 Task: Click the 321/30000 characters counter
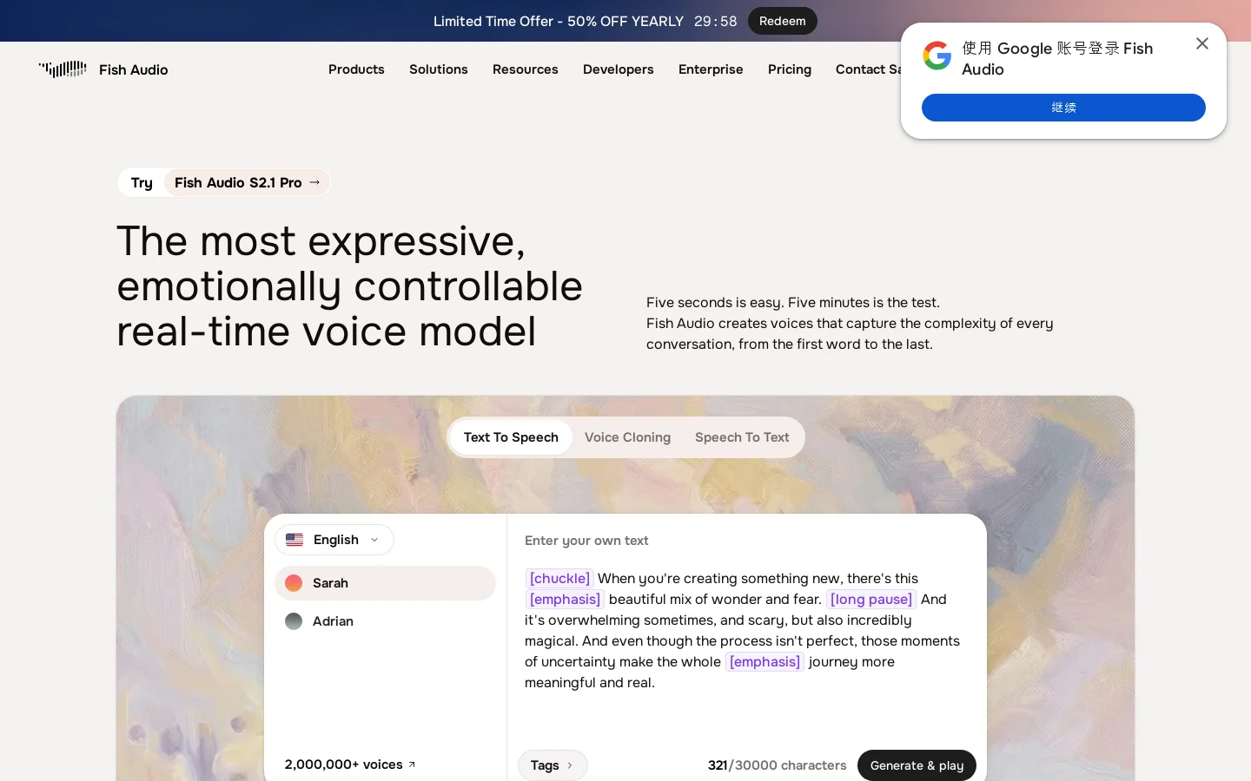point(777,765)
